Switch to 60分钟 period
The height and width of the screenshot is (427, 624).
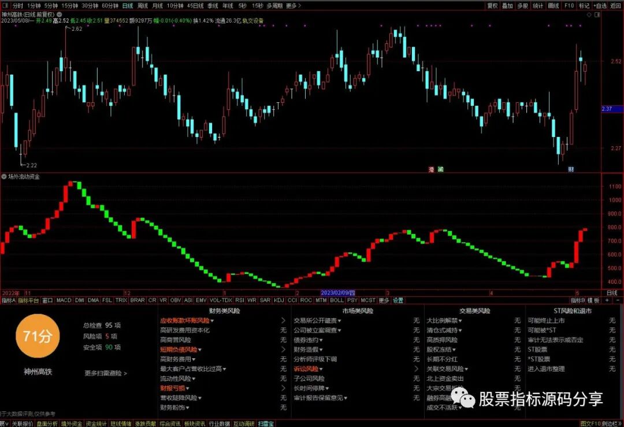coord(110,6)
